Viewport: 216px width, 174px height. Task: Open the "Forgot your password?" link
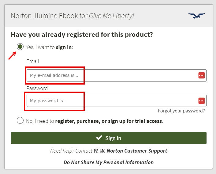(x=181, y=111)
